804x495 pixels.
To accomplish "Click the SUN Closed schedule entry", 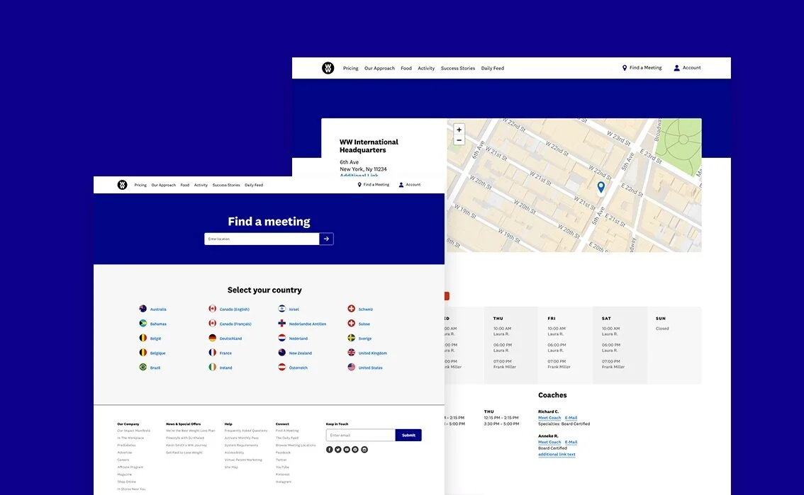I will [x=662, y=329].
